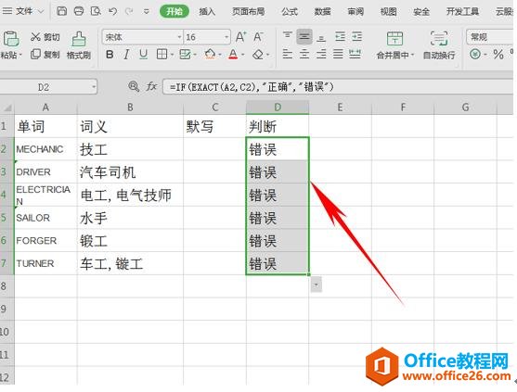Toggle align text left
Viewport: 517px width, 392px height.
tap(287, 54)
